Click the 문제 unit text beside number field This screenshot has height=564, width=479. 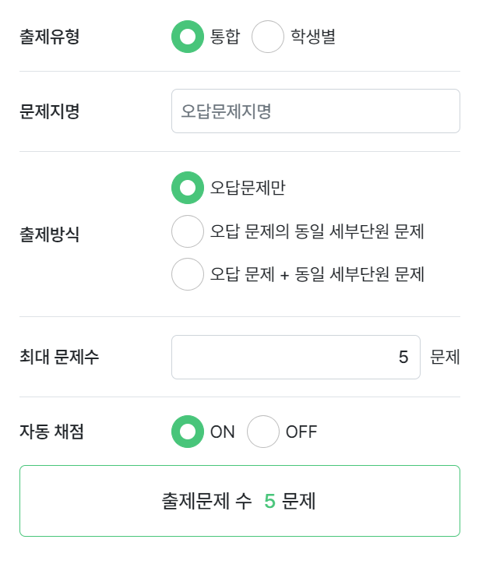[x=445, y=358]
